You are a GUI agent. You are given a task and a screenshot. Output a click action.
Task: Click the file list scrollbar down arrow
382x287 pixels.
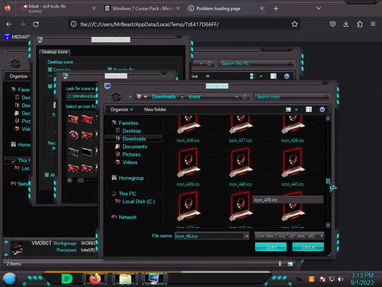click(328, 225)
